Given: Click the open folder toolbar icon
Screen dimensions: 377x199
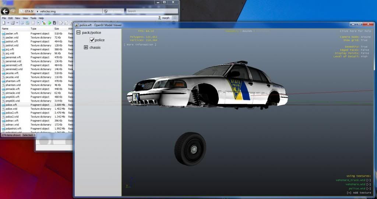Looking at the screenshot, I should click(13, 23).
